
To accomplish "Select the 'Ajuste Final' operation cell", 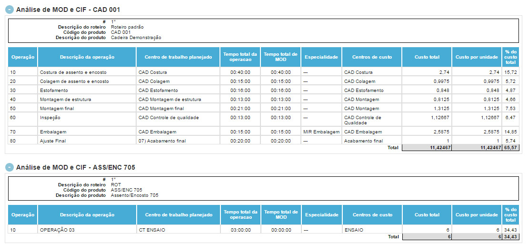I will 53,141.
